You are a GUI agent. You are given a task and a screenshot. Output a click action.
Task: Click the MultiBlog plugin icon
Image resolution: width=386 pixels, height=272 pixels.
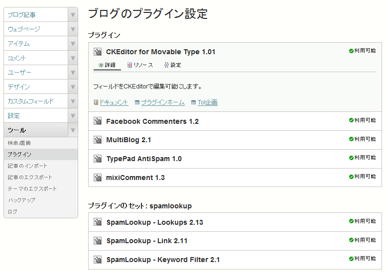coord(98,140)
